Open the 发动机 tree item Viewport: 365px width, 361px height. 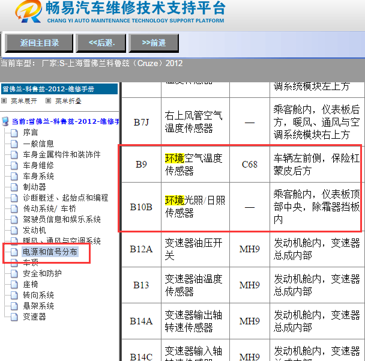34,230
